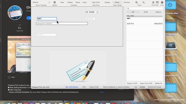Click the Hint button
Viewport: 186px width, 104px height.
[x=84, y=87]
